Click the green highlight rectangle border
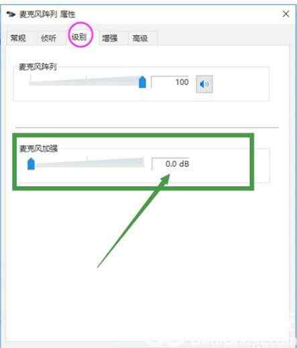297x348 pixels. coord(133,135)
